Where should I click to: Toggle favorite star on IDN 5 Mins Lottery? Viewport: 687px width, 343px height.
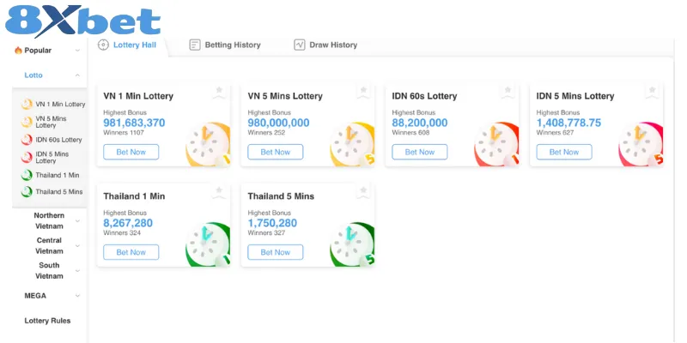click(652, 90)
